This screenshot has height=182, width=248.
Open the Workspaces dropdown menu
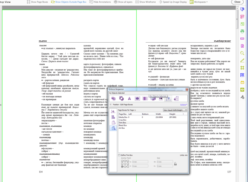click(x=199, y=2)
